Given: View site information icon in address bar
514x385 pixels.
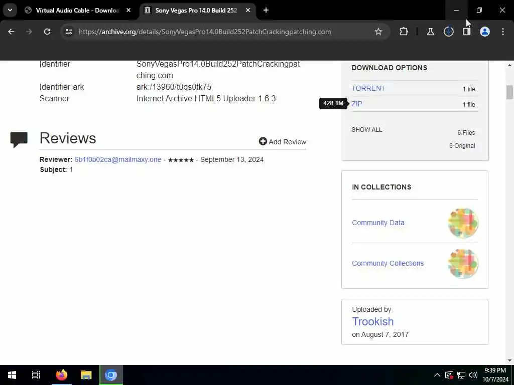Looking at the screenshot, I should pos(68,32).
